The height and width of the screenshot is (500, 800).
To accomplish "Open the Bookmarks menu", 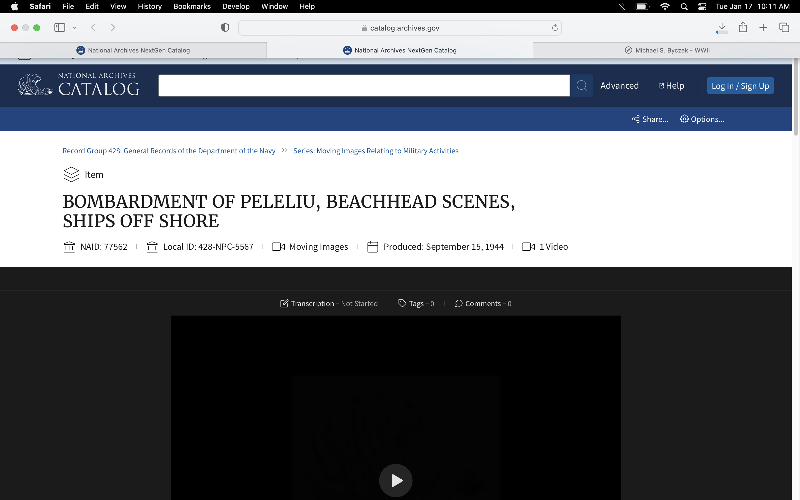I will 192,7.
